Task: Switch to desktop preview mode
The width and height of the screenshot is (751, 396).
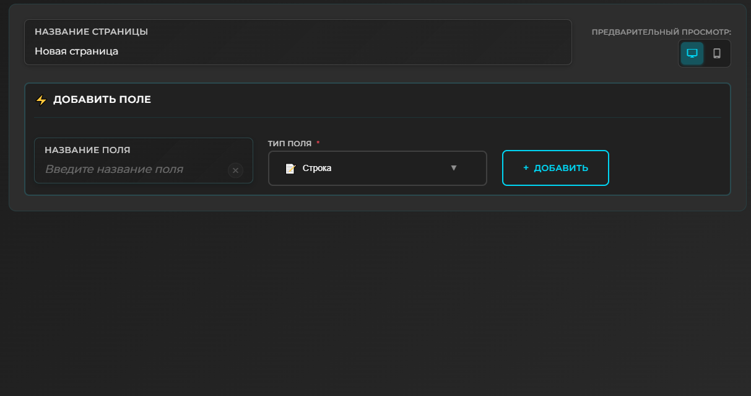Action: click(692, 53)
